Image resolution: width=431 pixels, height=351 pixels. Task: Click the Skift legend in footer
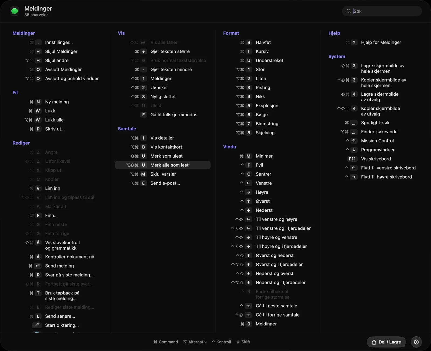243,342
